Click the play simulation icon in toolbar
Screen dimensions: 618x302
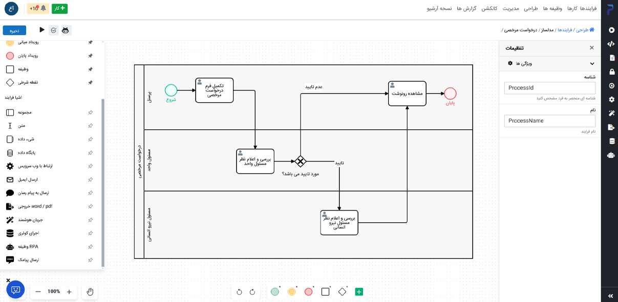click(x=42, y=30)
